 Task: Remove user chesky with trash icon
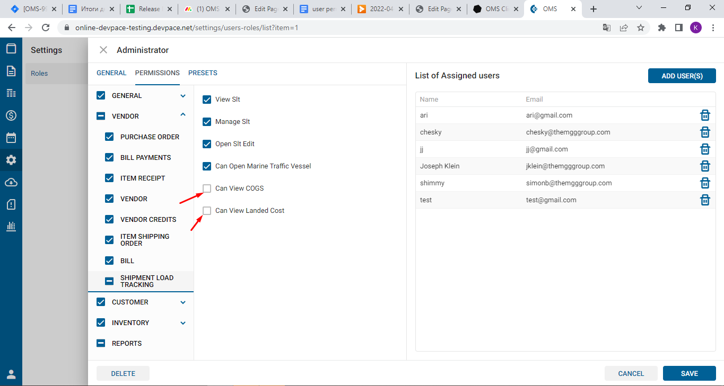[705, 132]
